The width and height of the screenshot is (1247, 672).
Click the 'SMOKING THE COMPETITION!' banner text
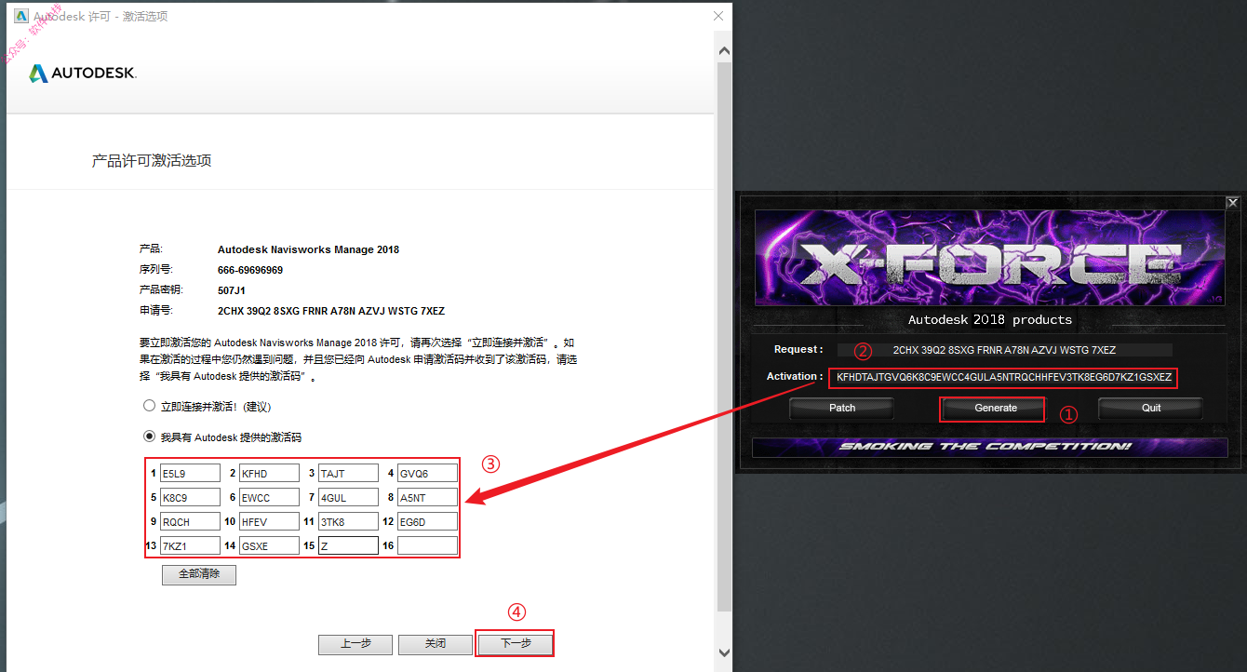(986, 447)
